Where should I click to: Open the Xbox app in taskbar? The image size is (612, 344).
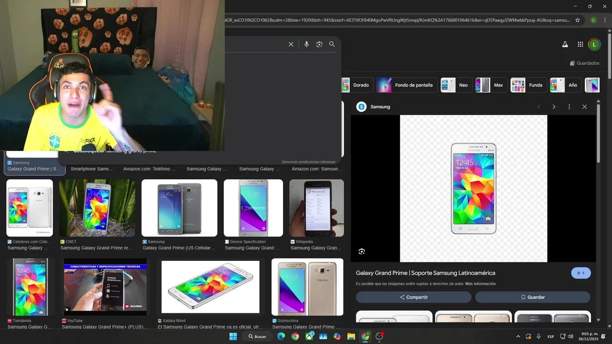pyautogui.click(x=309, y=336)
